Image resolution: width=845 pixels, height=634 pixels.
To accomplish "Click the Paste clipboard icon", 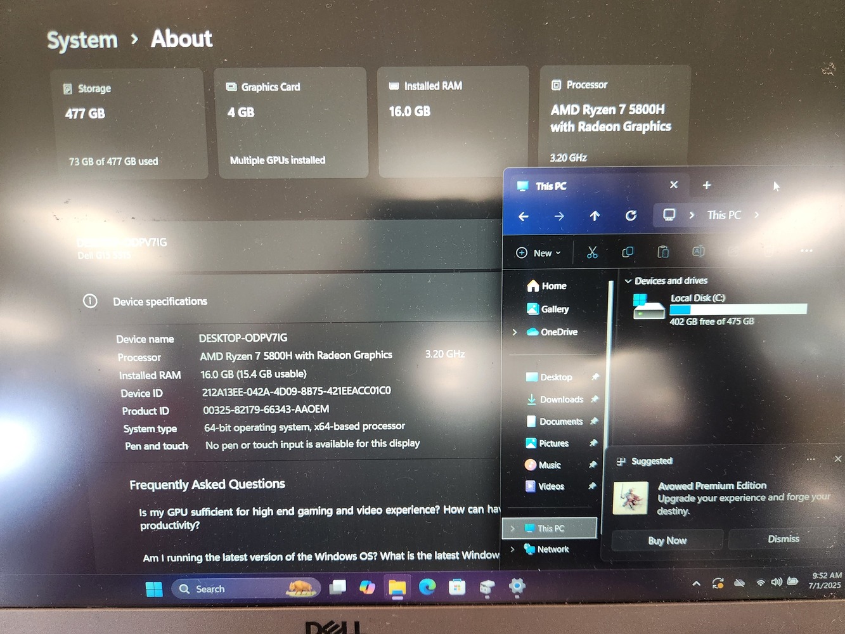I will 663,252.
